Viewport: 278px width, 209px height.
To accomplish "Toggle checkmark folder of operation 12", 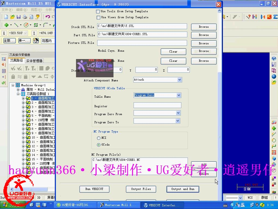I will point(28,146).
